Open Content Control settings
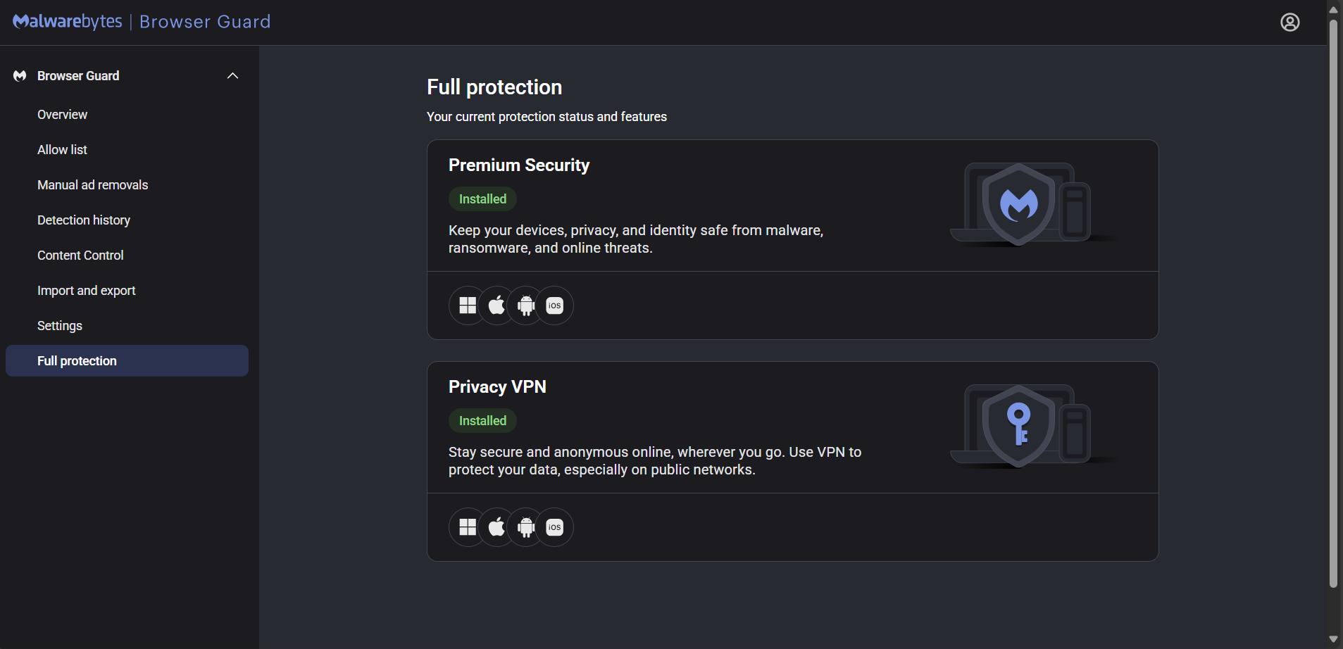This screenshot has height=649, width=1343. [x=80, y=256]
